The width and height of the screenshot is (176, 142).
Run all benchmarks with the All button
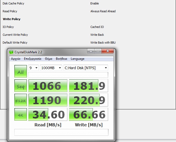coord(21,71)
